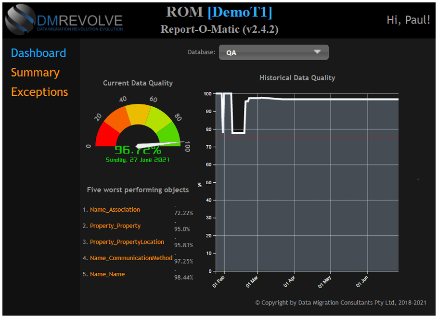438x318 pixels.
Task: Open Name_CommunicationMethod object details
Action: [x=131, y=258]
